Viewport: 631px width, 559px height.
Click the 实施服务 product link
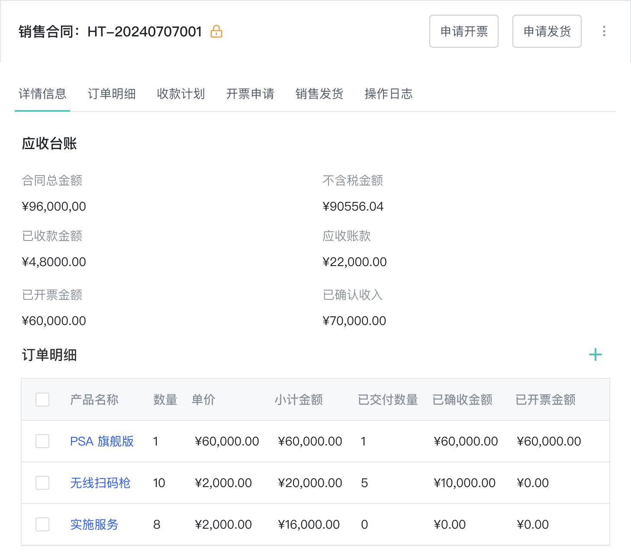click(x=94, y=524)
